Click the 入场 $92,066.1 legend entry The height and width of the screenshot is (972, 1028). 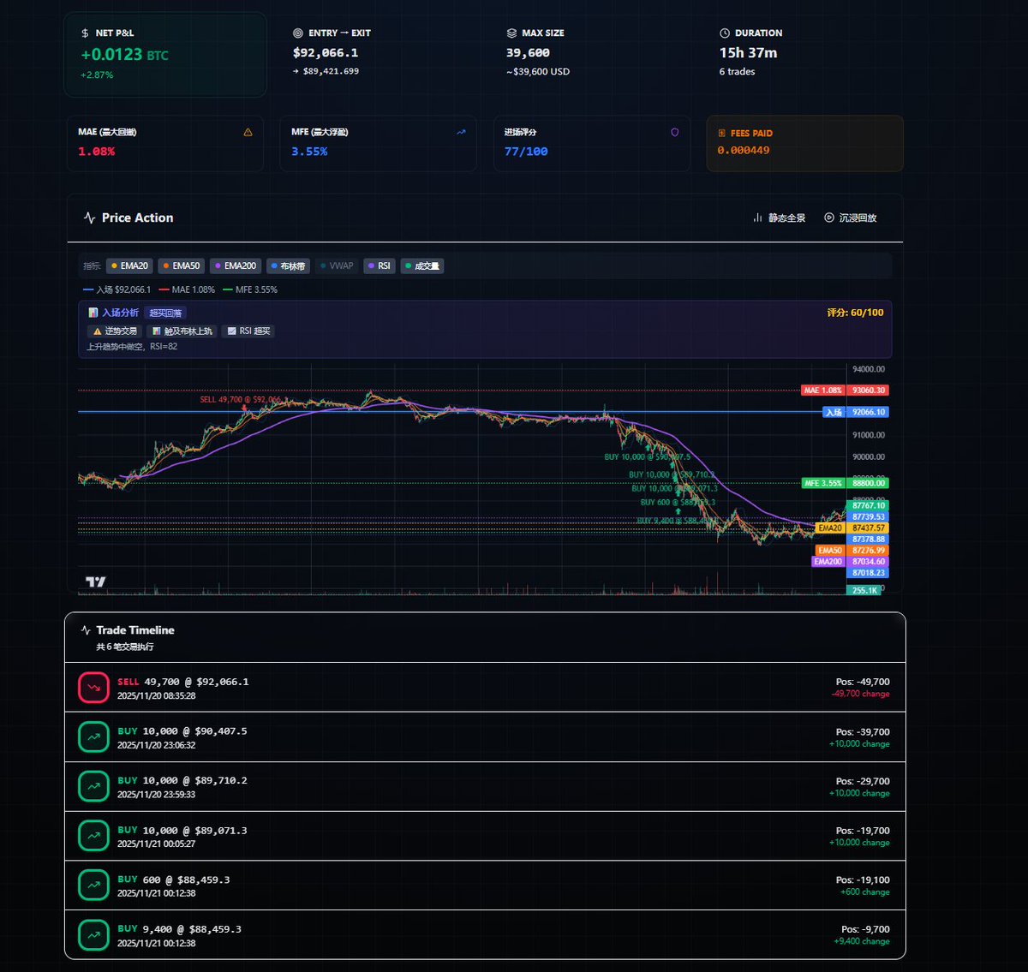117,290
